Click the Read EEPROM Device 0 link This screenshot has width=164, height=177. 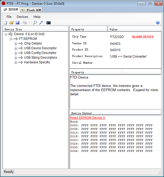pyautogui.click(x=87, y=118)
